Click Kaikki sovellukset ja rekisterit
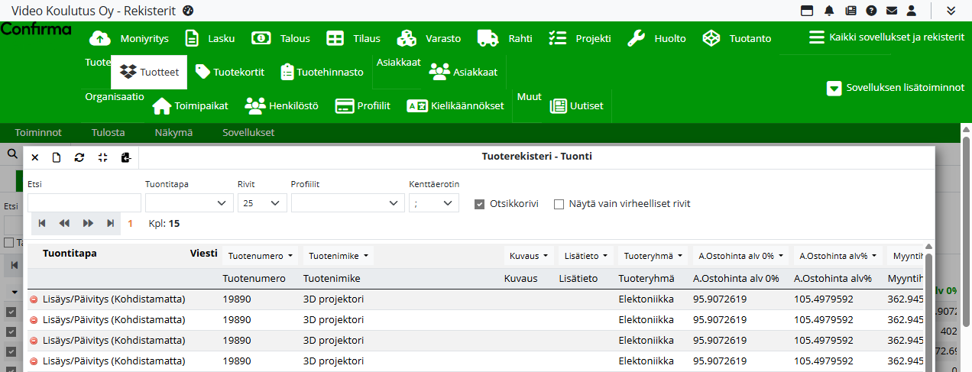The width and height of the screenshot is (972, 372). click(886, 37)
